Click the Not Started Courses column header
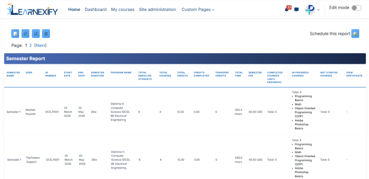The height and width of the screenshot is (179, 369). [329, 74]
